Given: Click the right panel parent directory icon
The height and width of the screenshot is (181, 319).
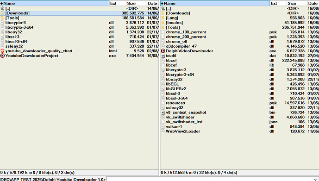Looking at the screenshot, I should point(163,8).
